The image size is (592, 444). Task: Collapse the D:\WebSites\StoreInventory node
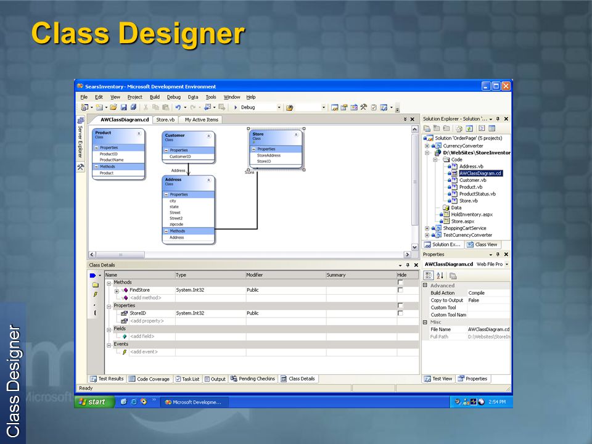pos(427,153)
